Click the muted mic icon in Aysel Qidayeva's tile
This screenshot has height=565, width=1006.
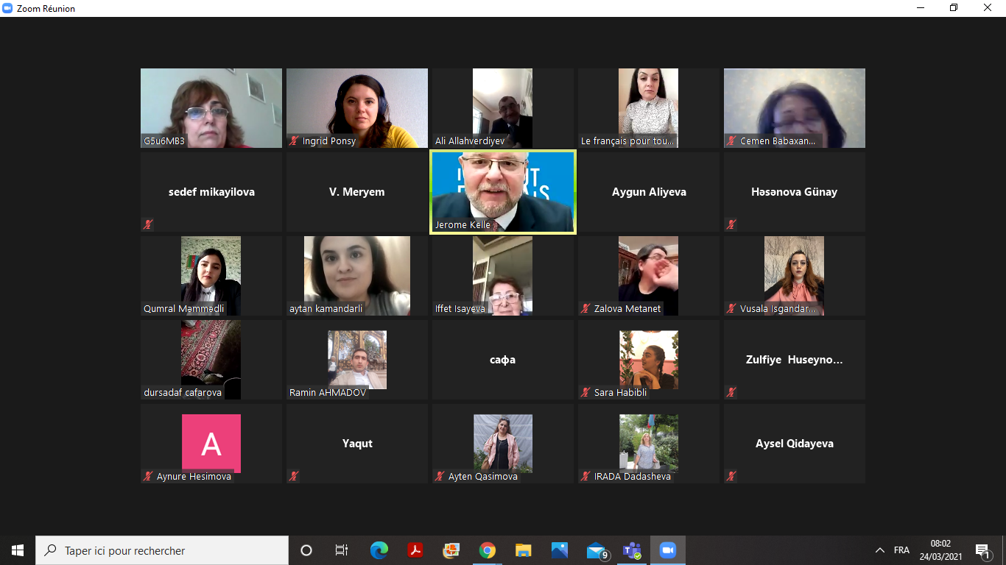click(x=731, y=476)
